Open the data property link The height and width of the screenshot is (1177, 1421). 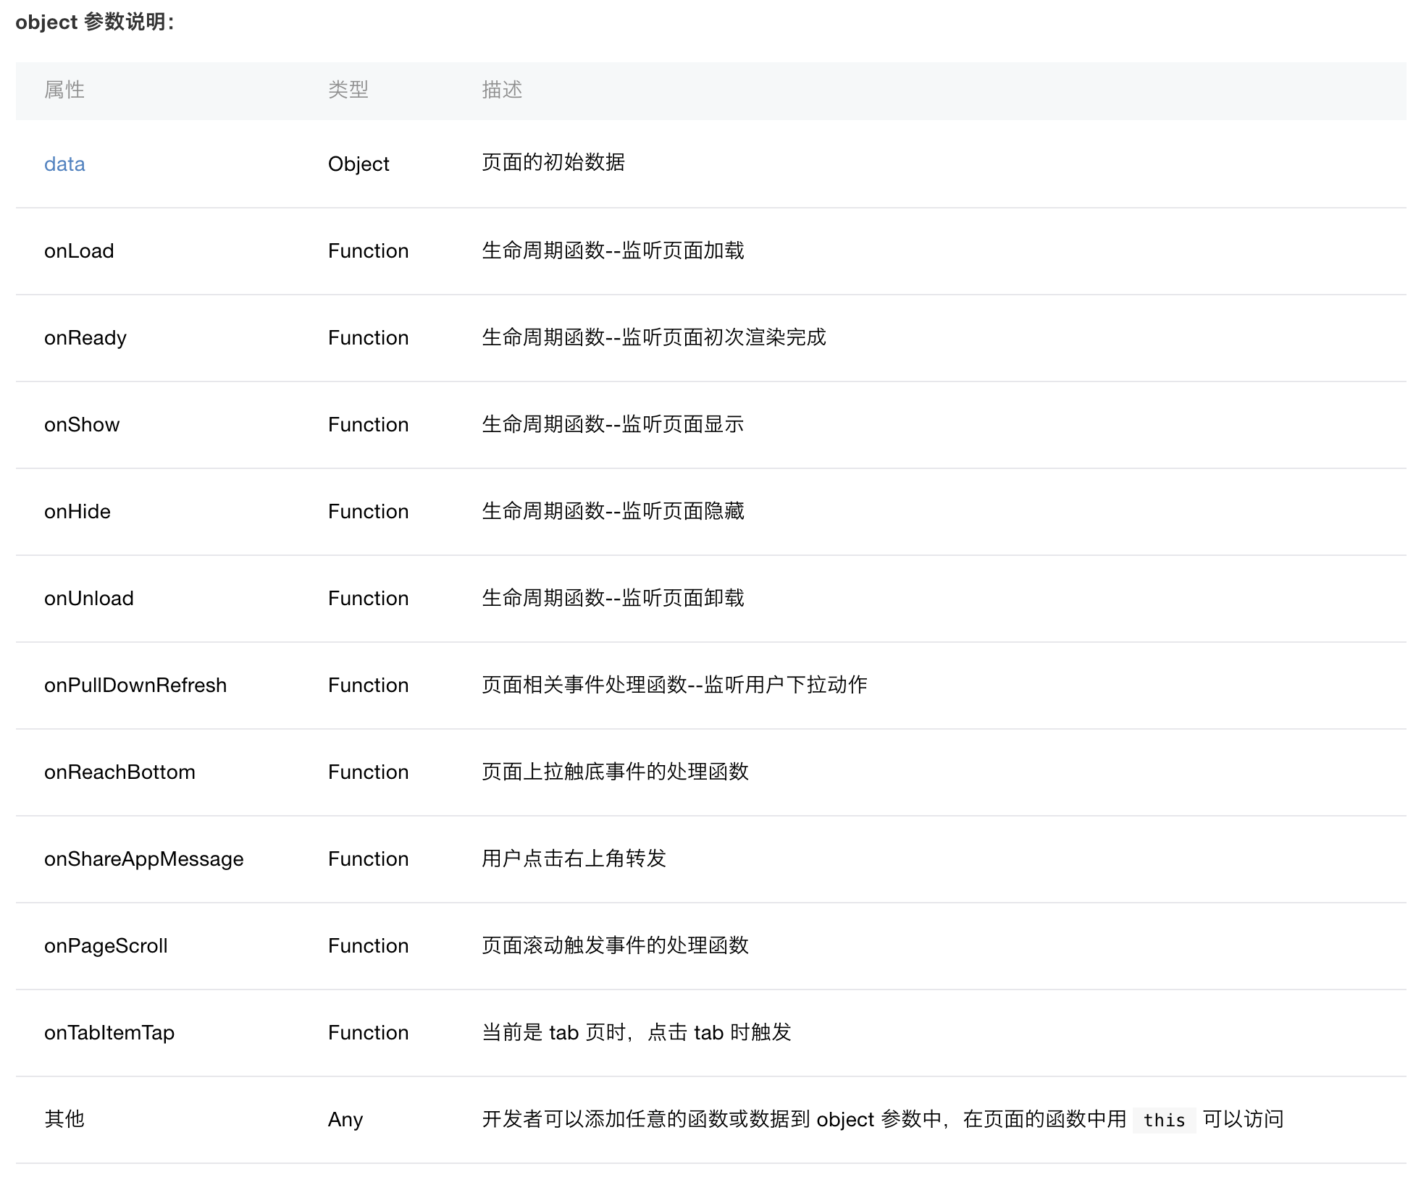pyautogui.click(x=64, y=164)
